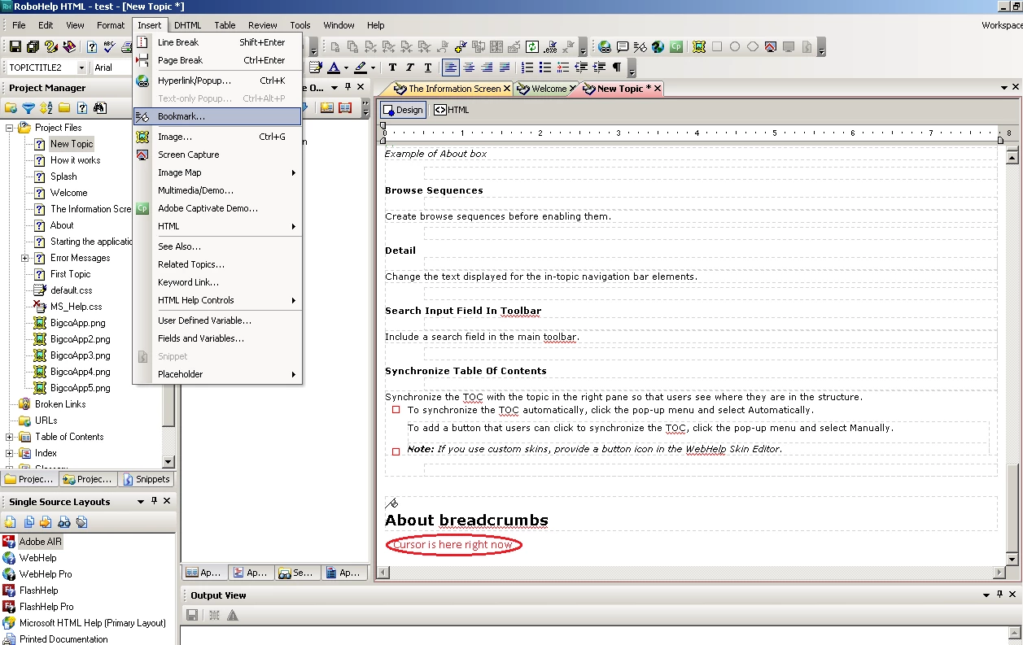Select Broken Links folder

point(60,404)
